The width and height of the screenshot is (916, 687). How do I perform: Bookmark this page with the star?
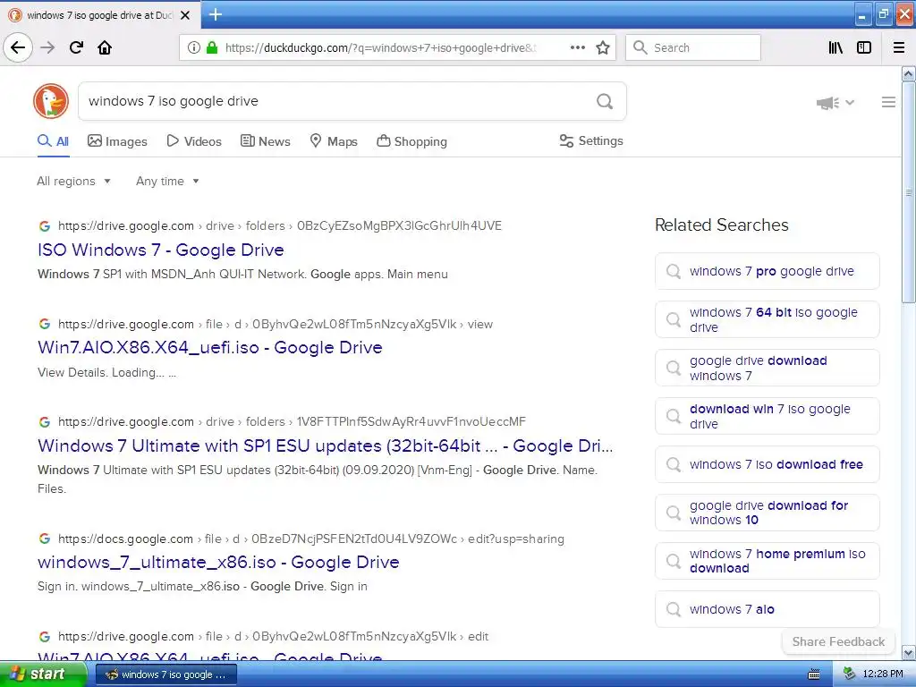click(603, 47)
